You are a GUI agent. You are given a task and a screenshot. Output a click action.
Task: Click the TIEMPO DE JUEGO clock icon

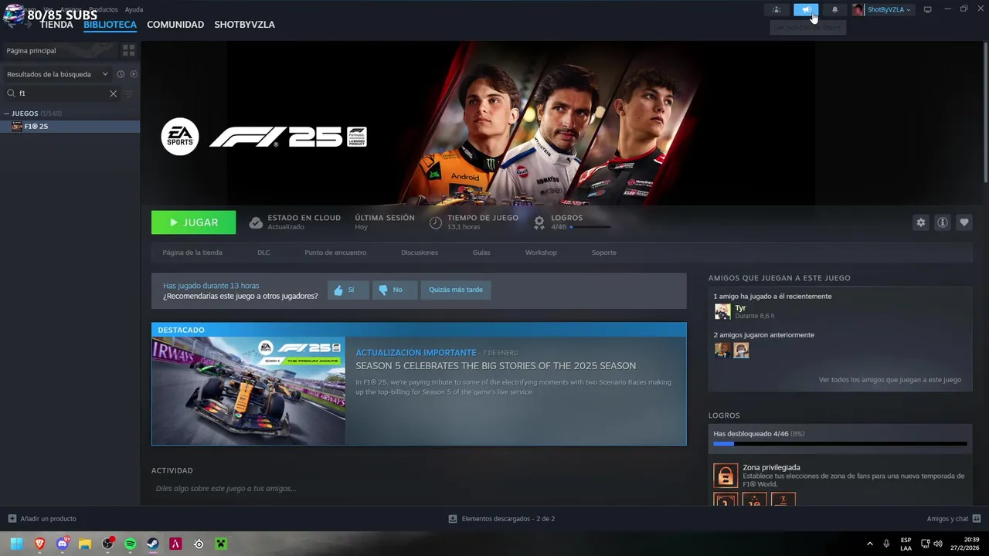pos(436,222)
